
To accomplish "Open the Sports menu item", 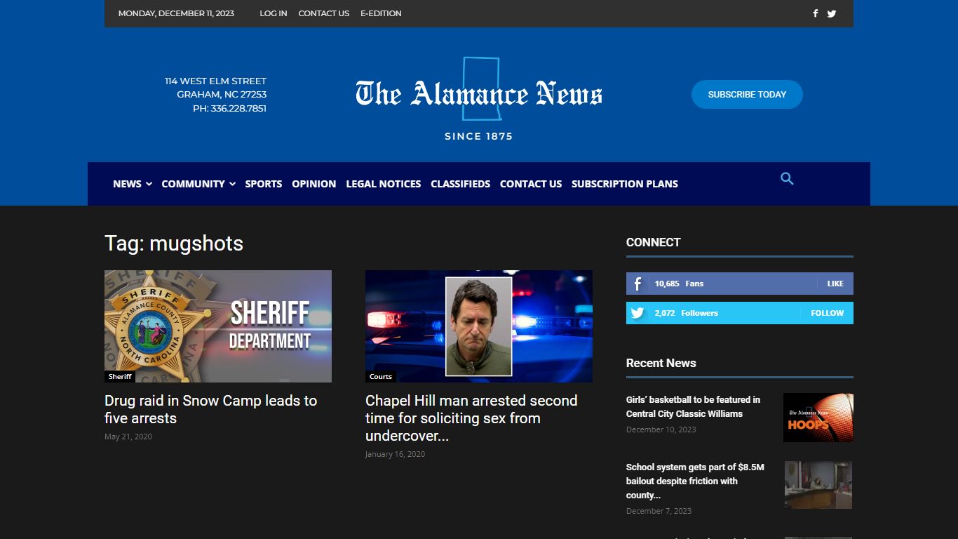I will coord(264,184).
